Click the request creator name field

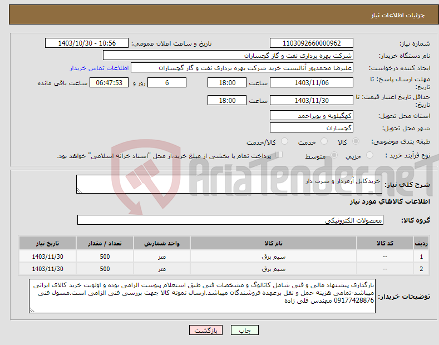242,68
